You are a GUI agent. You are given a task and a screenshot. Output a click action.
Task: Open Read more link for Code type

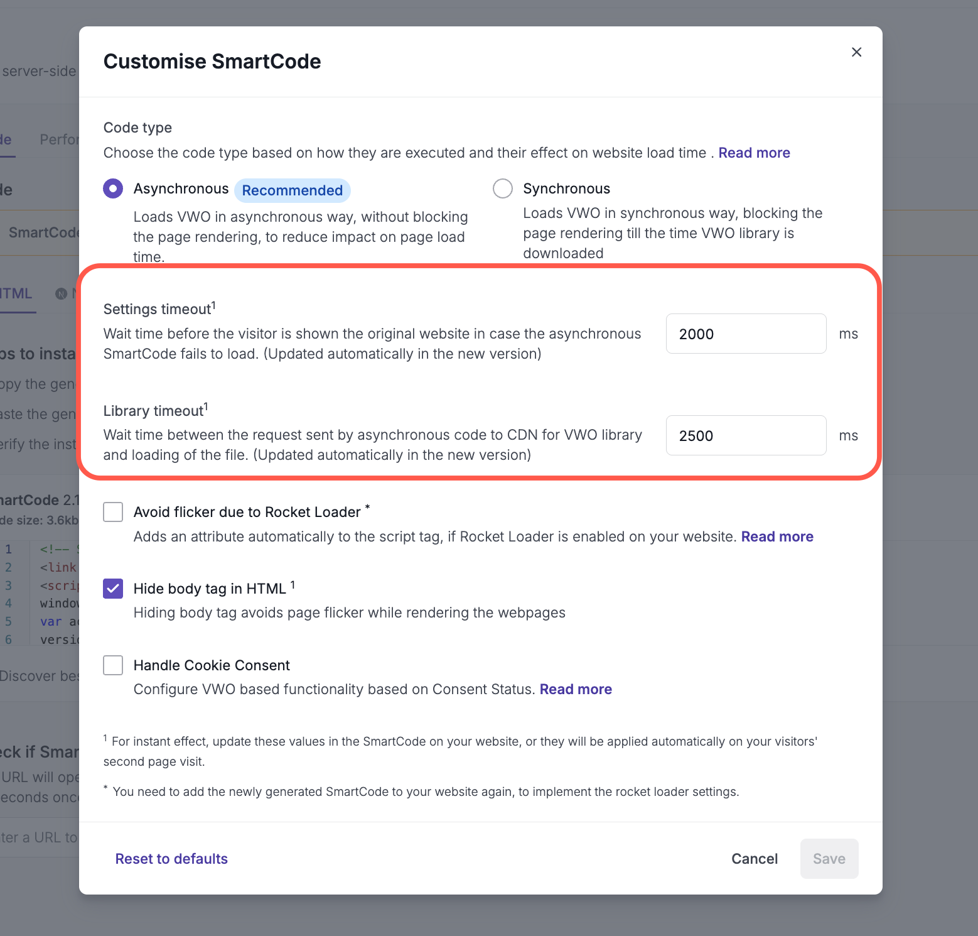point(754,153)
